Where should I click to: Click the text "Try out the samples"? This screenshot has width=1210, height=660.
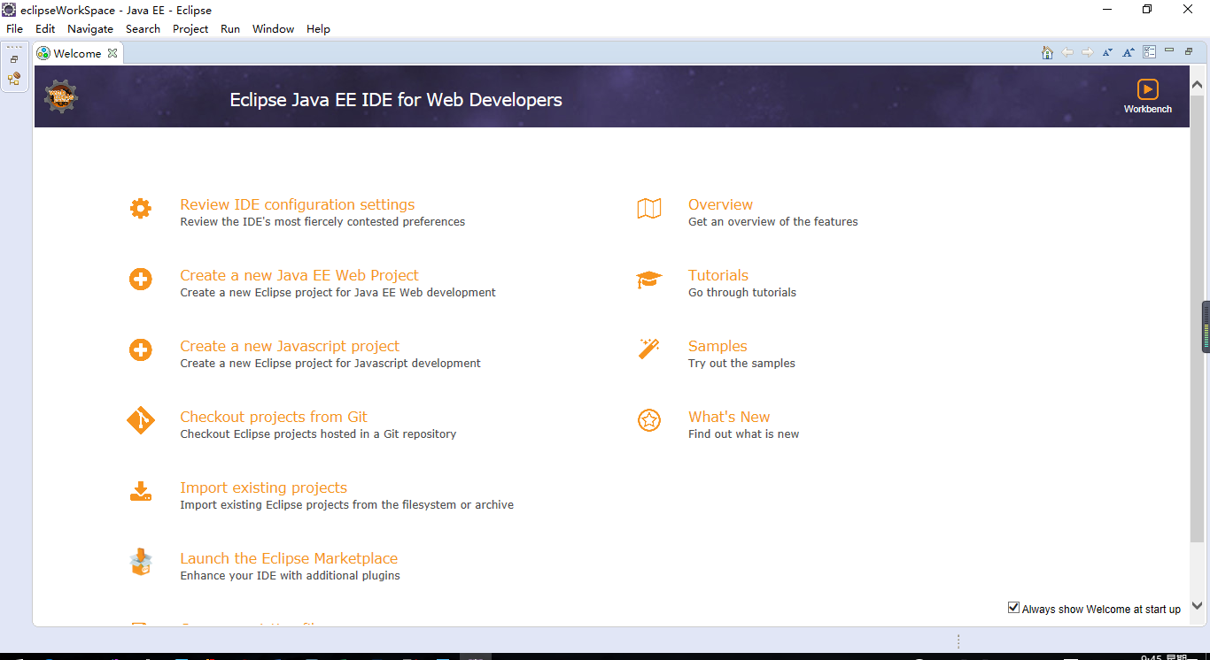pyautogui.click(x=741, y=364)
